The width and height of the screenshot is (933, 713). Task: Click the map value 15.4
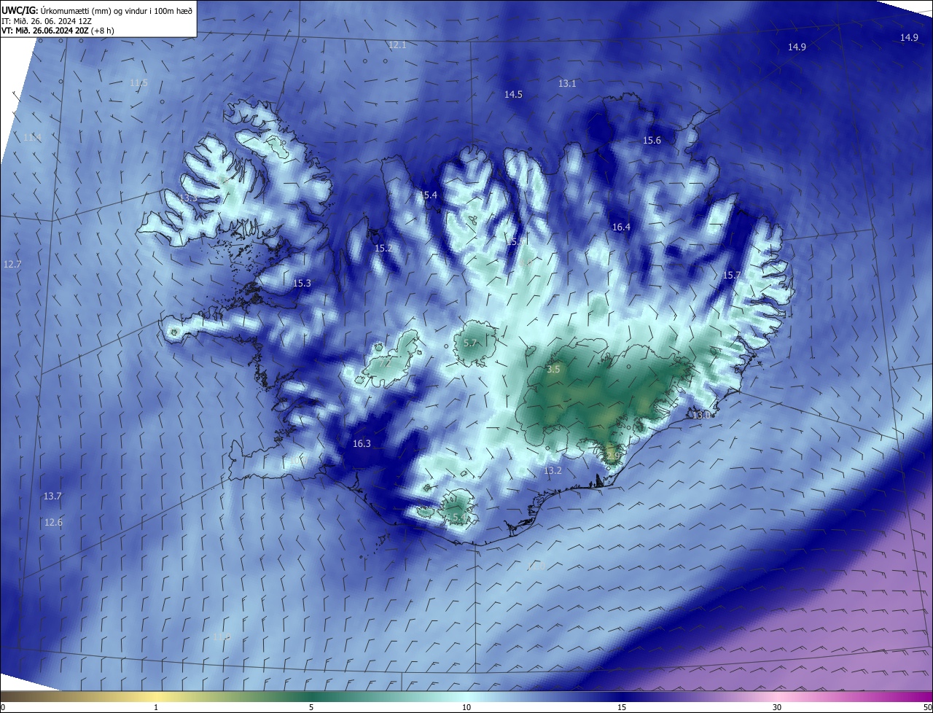[x=428, y=195]
